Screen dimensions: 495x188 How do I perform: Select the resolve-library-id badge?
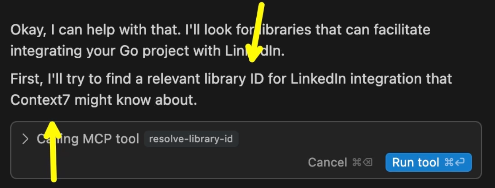(191, 139)
